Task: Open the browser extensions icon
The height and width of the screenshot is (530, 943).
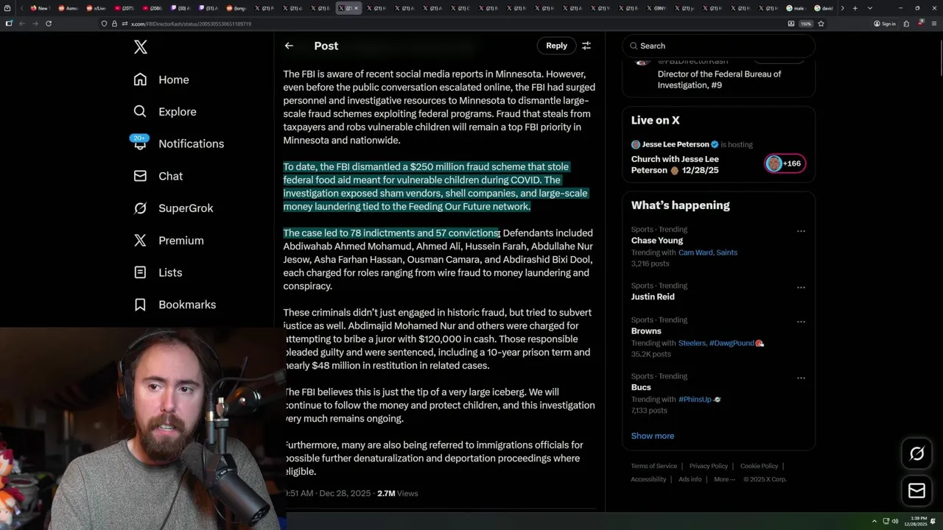Action: pos(907,24)
